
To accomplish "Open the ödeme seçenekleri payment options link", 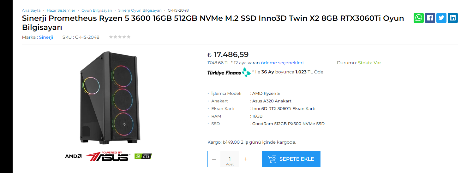I will tap(282, 63).
